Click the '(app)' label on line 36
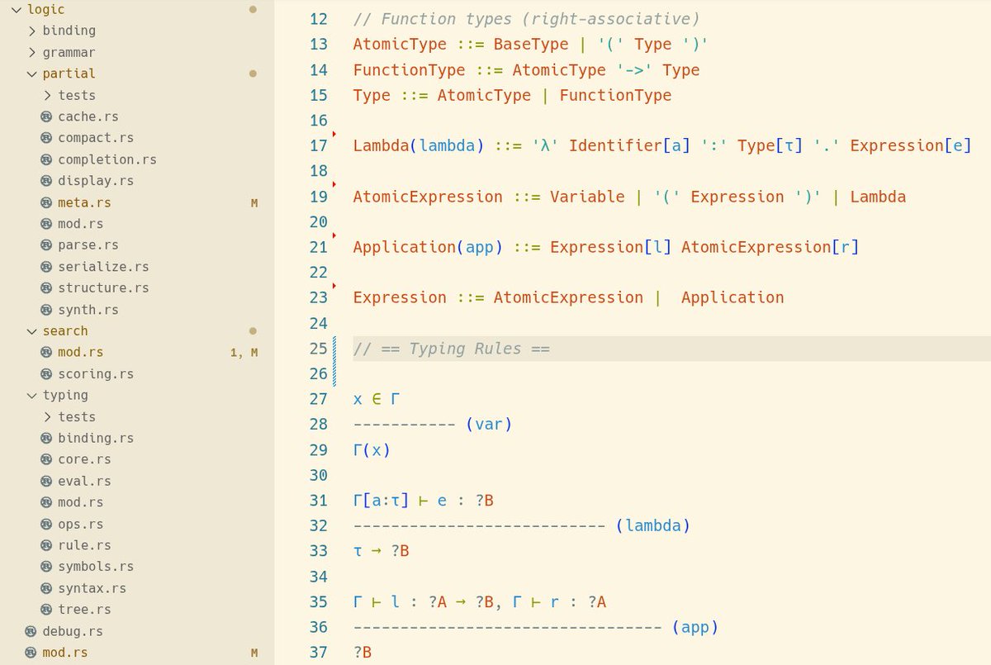This screenshot has width=991, height=665. click(695, 627)
